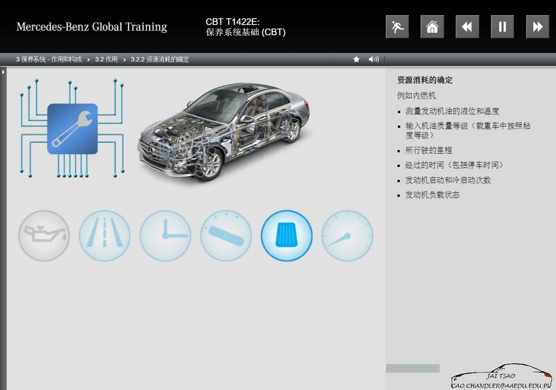Click the heading 资源消耗的确定 in side panel

click(425, 80)
